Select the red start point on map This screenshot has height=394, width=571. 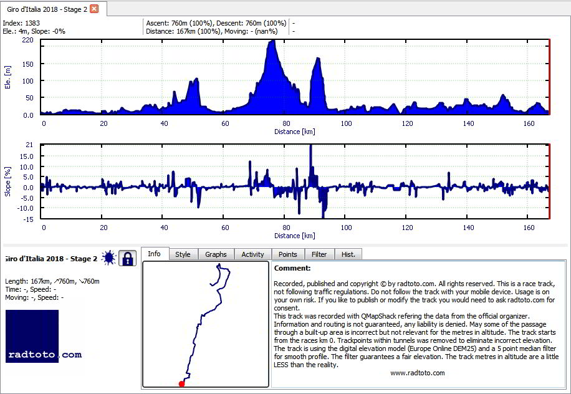181,384
